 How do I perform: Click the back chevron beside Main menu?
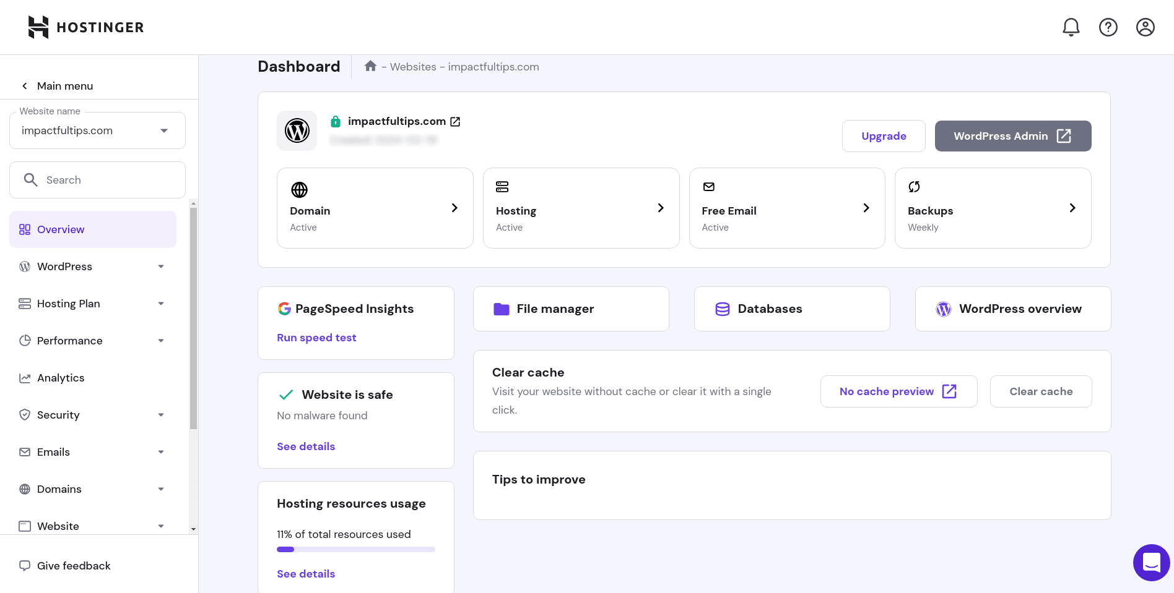(x=25, y=86)
